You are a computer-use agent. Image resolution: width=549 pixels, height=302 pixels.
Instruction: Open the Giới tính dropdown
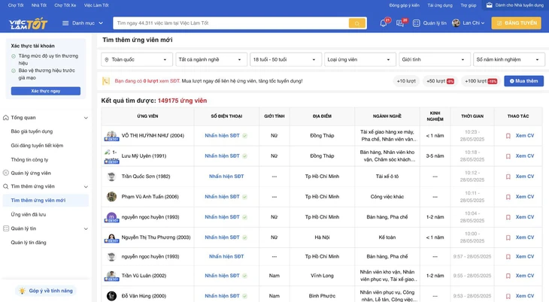(435, 59)
